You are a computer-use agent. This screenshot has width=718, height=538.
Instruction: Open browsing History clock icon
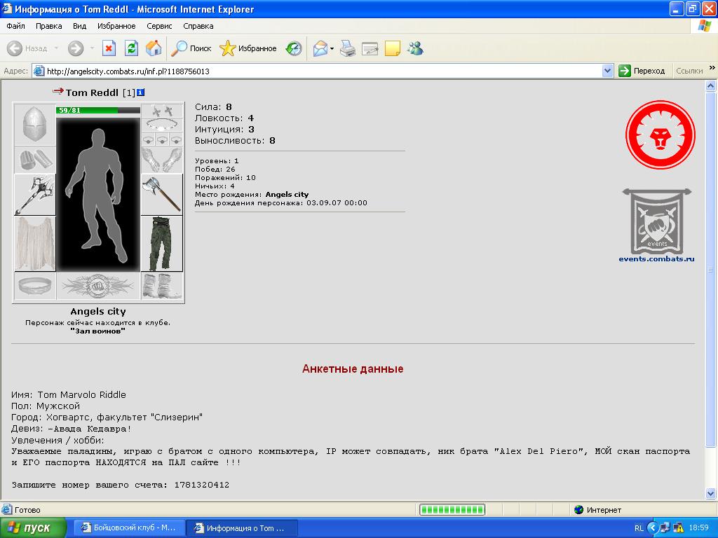point(294,48)
